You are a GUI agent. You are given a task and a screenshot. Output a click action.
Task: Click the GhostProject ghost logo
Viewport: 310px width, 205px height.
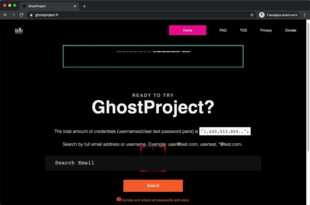point(19,30)
